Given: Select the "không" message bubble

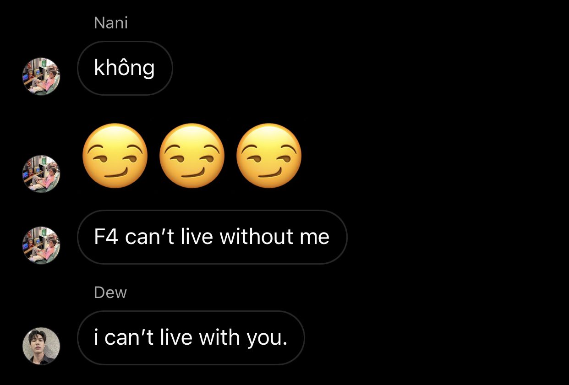Looking at the screenshot, I should [x=125, y=68].
